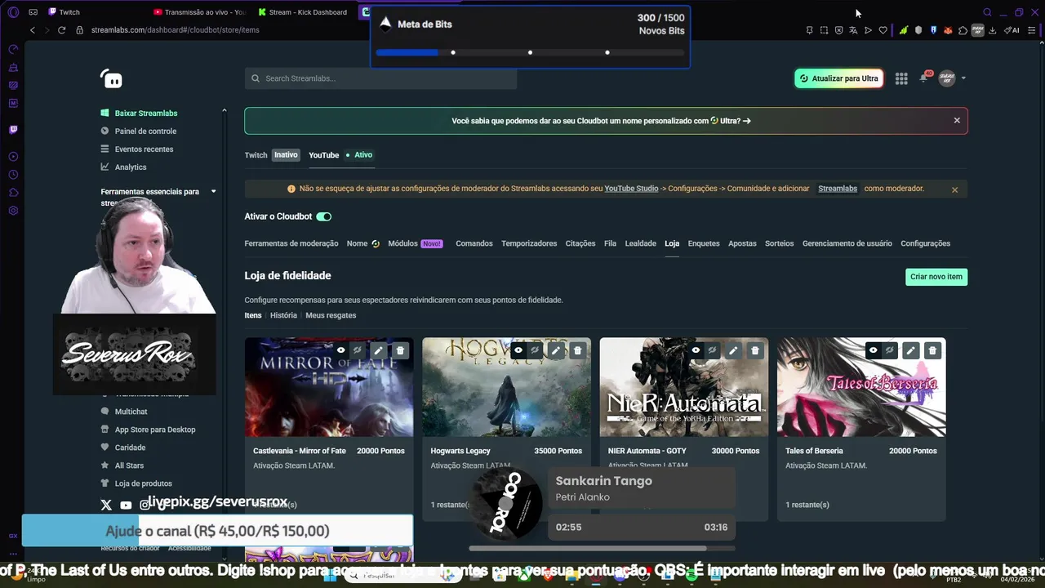Click the Search Streamlabs field
The height and width of the screenshot is (588, 1045).
pyautogui.click(x=380, y=78)
